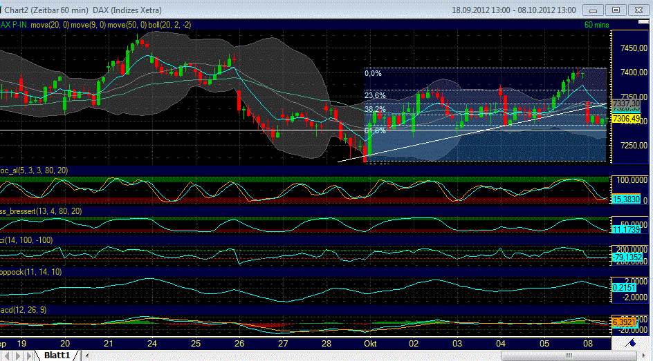
Task: Click the Fibonacci 0,0% level label
Action: [x=373, y=74]
